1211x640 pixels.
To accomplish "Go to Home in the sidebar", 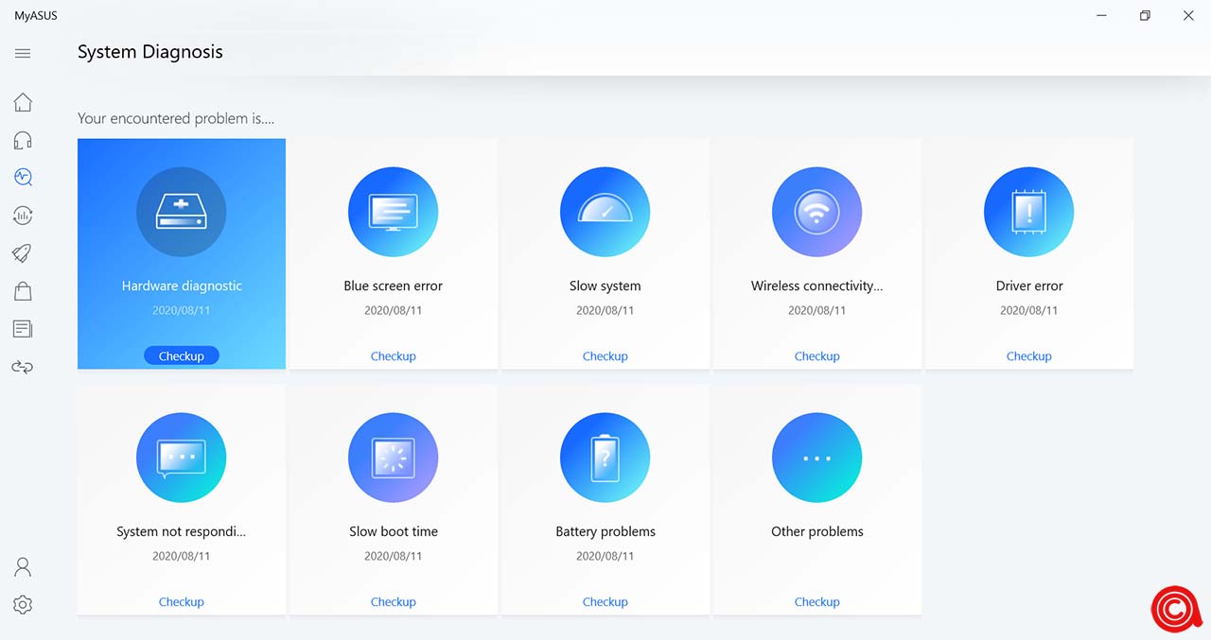I will 23,102.
